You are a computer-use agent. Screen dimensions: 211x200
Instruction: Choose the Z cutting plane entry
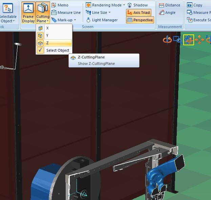pyautogui.click(x=54, y=43)
